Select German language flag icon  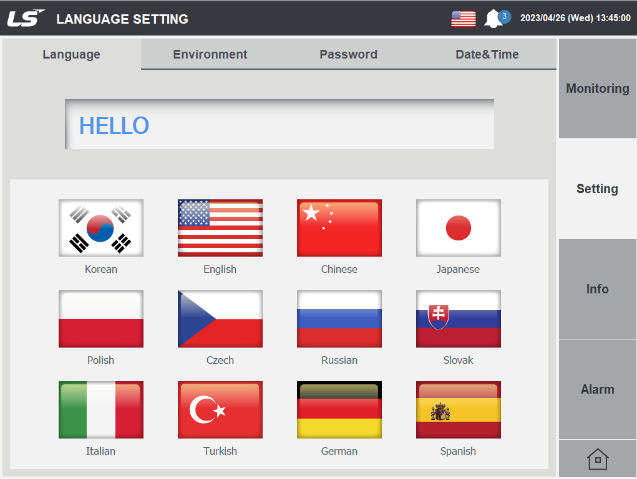tap(339, 409)
